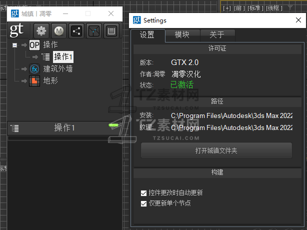The image size is (307, 230).
Task: Click the viewport filter funnel icon
Action: [290, 8]
